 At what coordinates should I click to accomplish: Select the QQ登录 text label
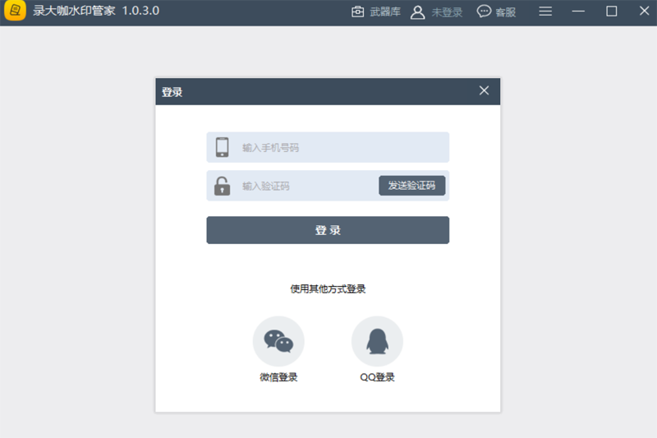pyautogui.click(x=377, y=378)
